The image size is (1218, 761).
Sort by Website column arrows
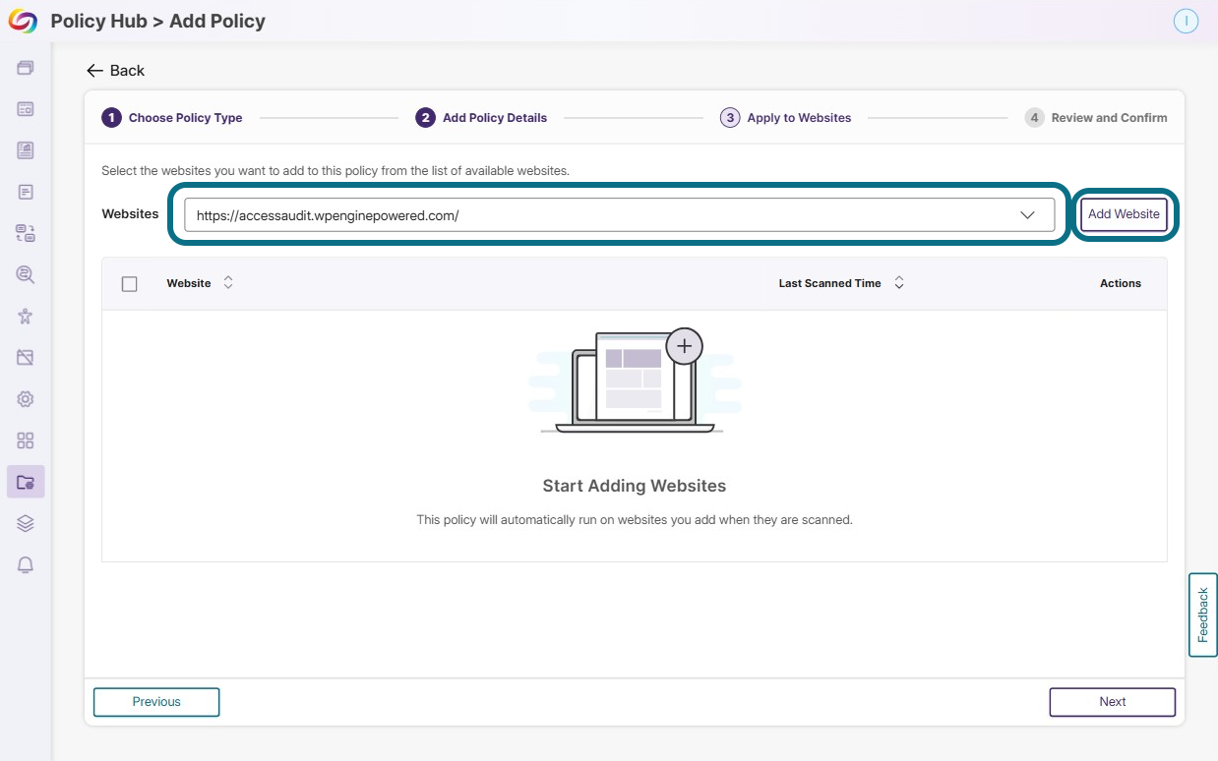click(228, 283)
